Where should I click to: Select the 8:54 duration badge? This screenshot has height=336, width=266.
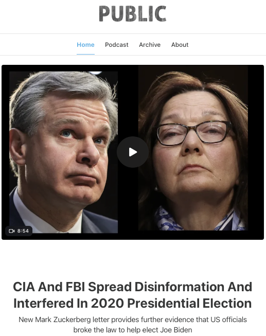19,231
